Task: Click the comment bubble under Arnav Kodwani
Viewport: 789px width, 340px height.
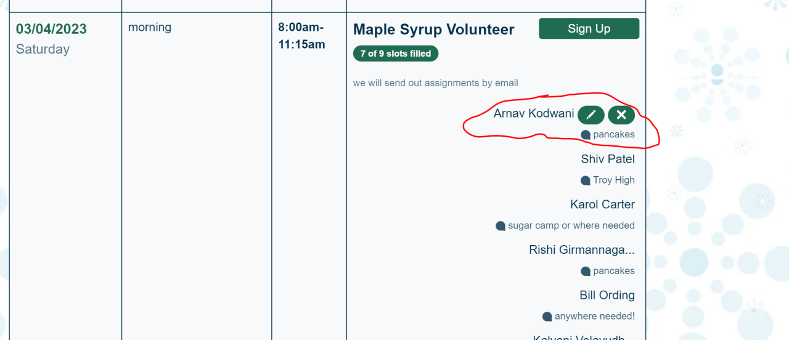Action: point(586,135)
